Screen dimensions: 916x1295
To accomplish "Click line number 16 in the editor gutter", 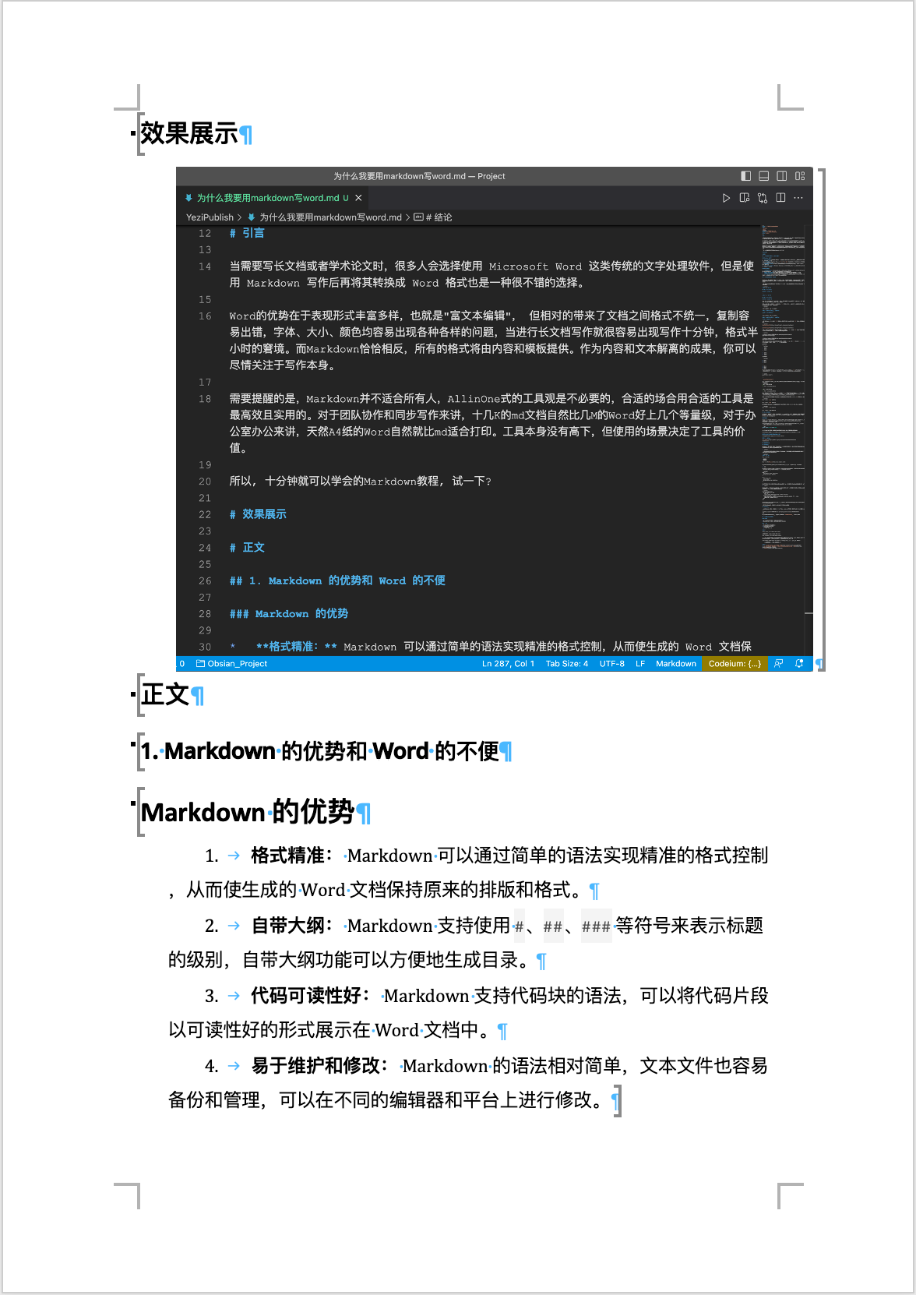I will [x=205, y=316].
